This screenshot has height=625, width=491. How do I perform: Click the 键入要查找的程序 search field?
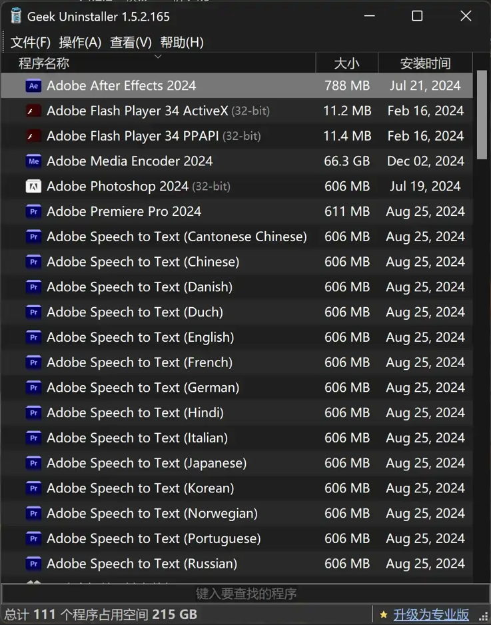[x=246, y=593]
